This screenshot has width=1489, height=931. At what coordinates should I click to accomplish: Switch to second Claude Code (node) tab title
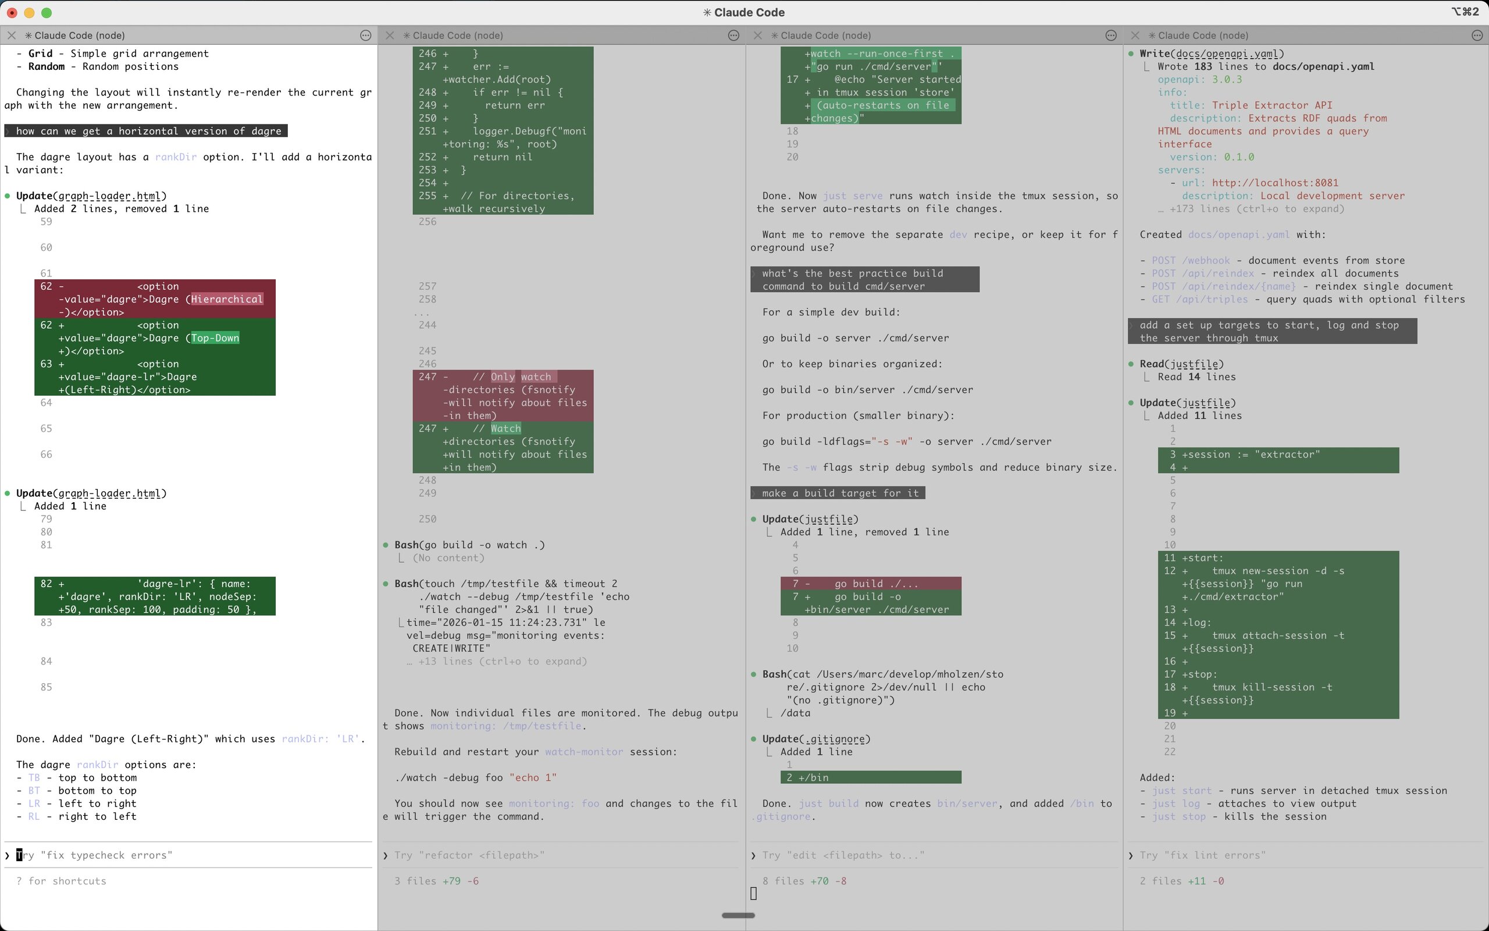click(x=458, y=35)
